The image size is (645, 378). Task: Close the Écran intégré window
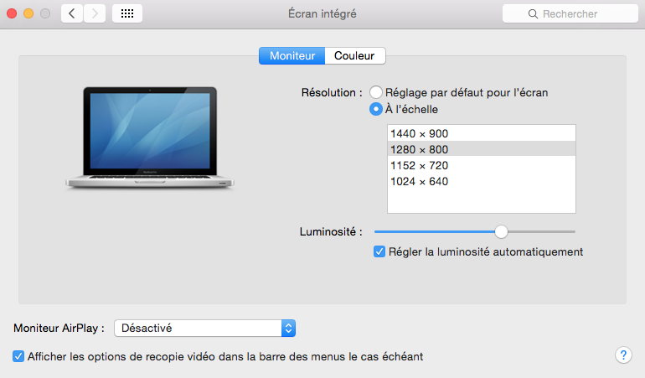[12, 13]
